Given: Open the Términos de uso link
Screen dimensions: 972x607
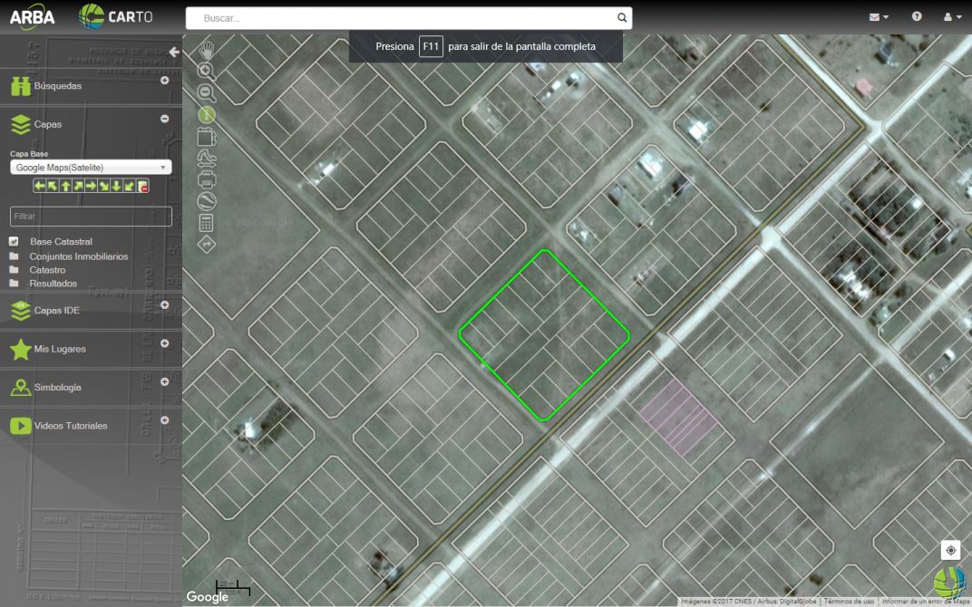Looking at the screenshot, I should click(849, 602).
